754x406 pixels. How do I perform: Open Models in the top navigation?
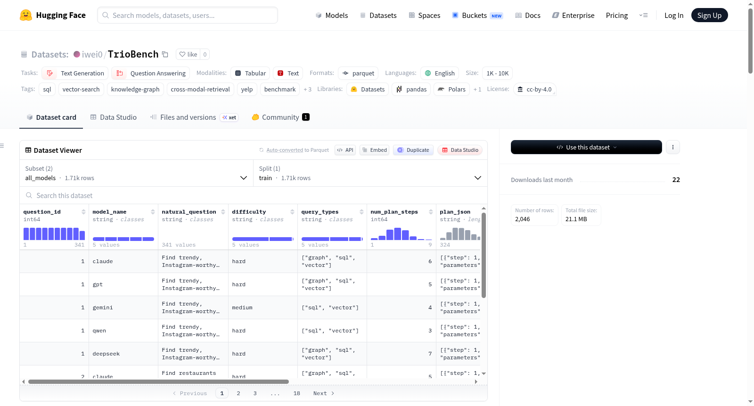tap(332, 16)
